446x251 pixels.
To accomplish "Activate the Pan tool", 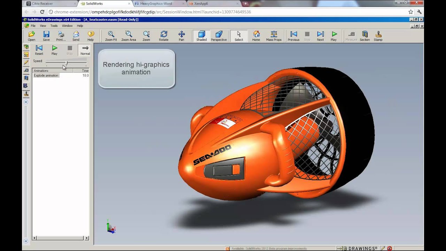I will [182, 36].
